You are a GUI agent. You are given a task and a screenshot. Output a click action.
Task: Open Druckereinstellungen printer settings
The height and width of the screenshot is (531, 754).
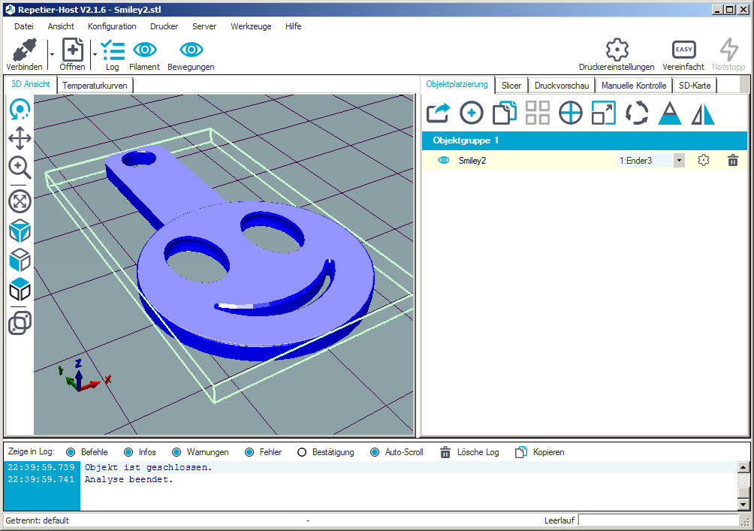point(617,55)
